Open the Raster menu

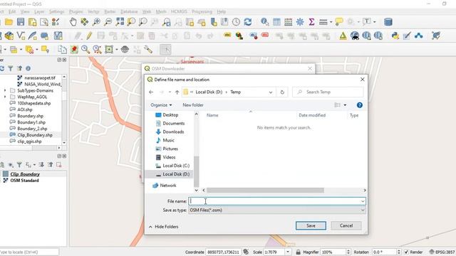coord(110,11)
